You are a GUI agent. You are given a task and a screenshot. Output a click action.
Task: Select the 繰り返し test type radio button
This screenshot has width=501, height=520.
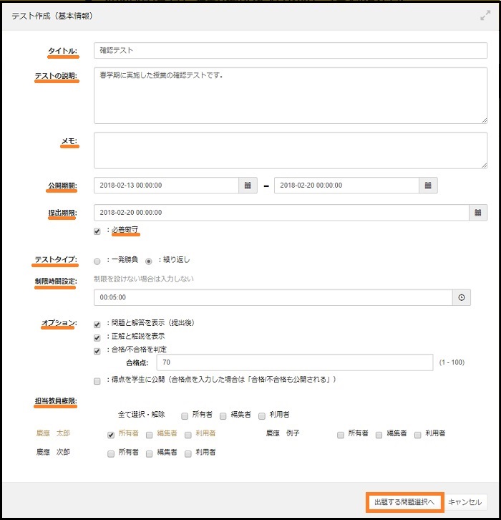coord(150,261)
